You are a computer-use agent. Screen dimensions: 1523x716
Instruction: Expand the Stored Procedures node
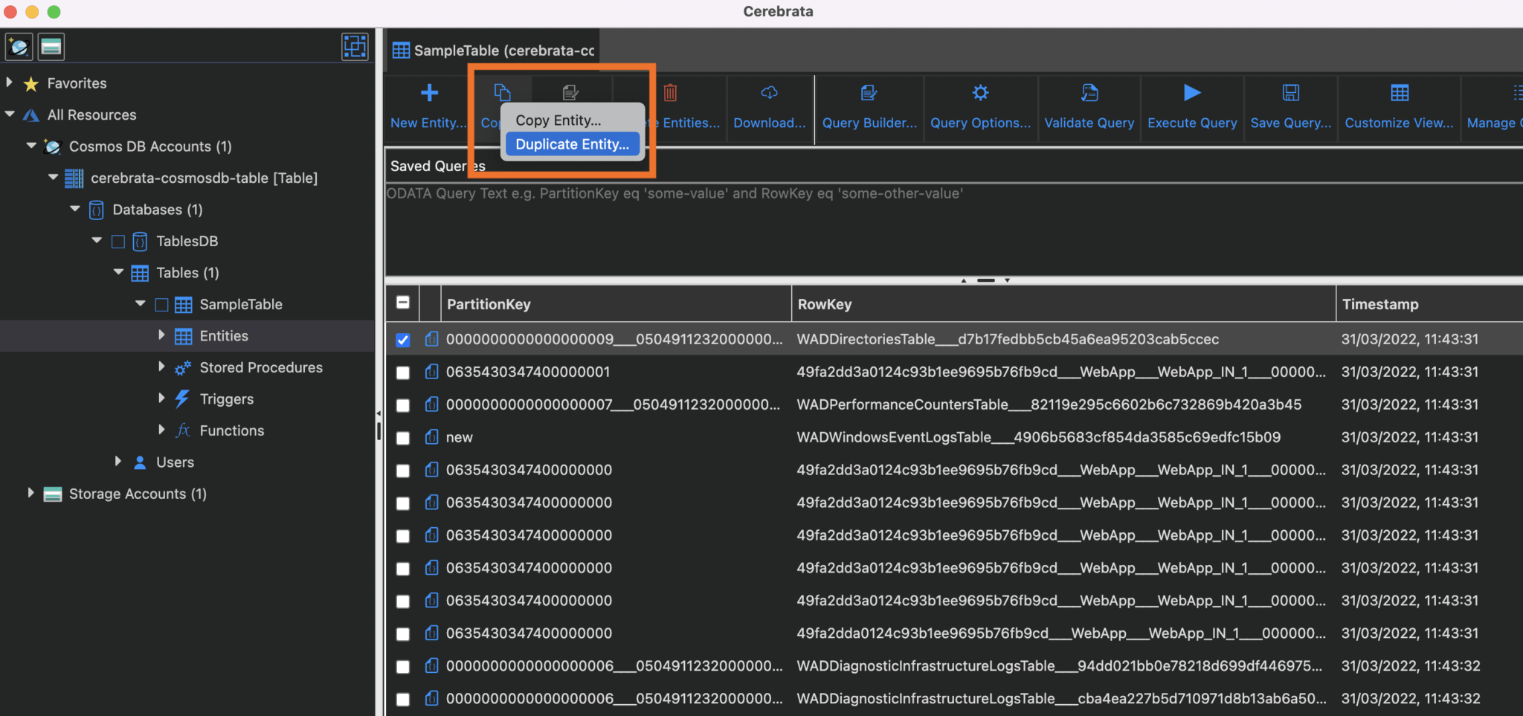tap(162, 367)
